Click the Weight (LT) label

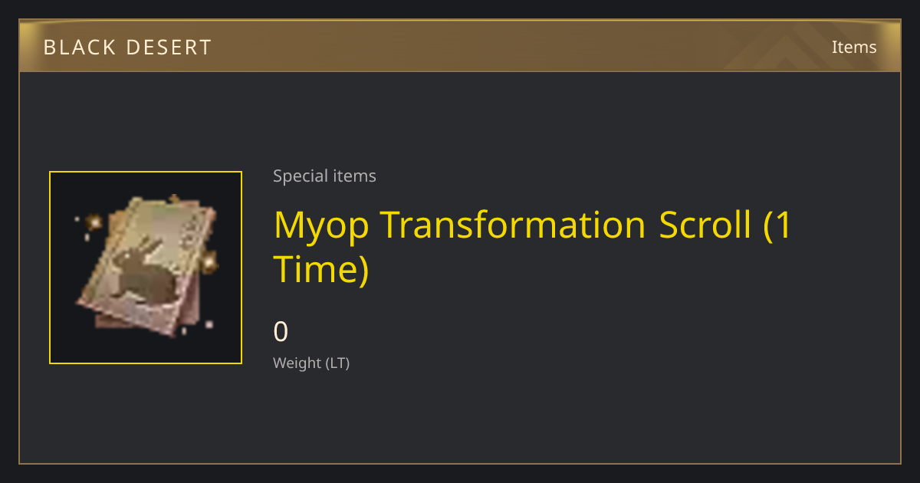click(x=311, y=363)
